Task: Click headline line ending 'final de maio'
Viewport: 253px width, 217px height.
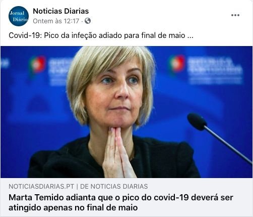Action: pyautogui.click(x=73, y=207)
